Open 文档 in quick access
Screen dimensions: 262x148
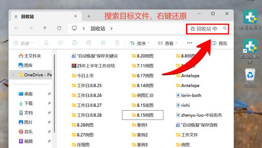click(x=26, y=113)
